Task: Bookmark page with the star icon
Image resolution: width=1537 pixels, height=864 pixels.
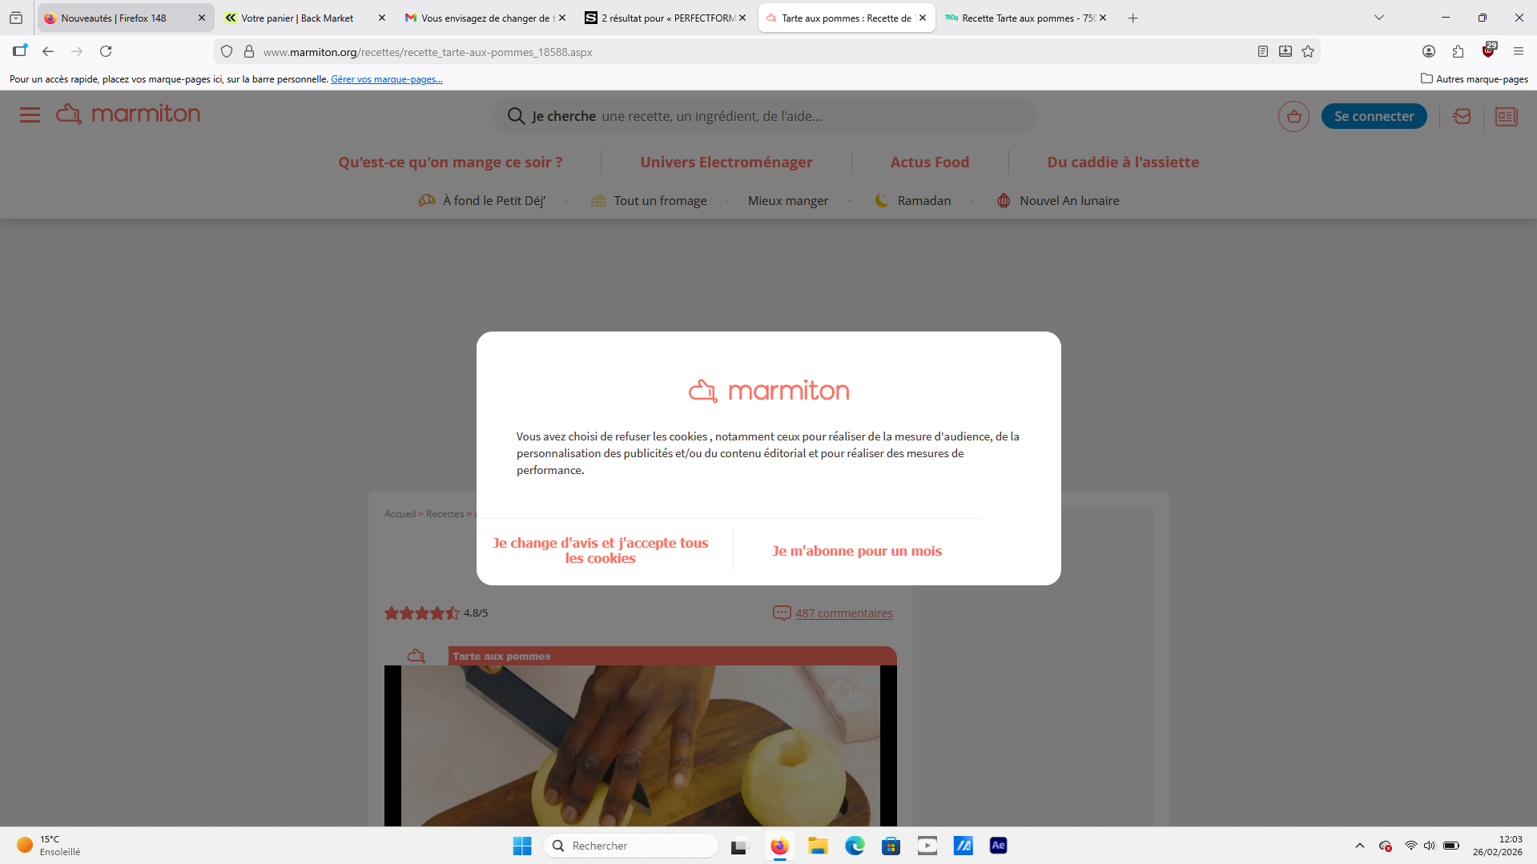Action: 1308,52
